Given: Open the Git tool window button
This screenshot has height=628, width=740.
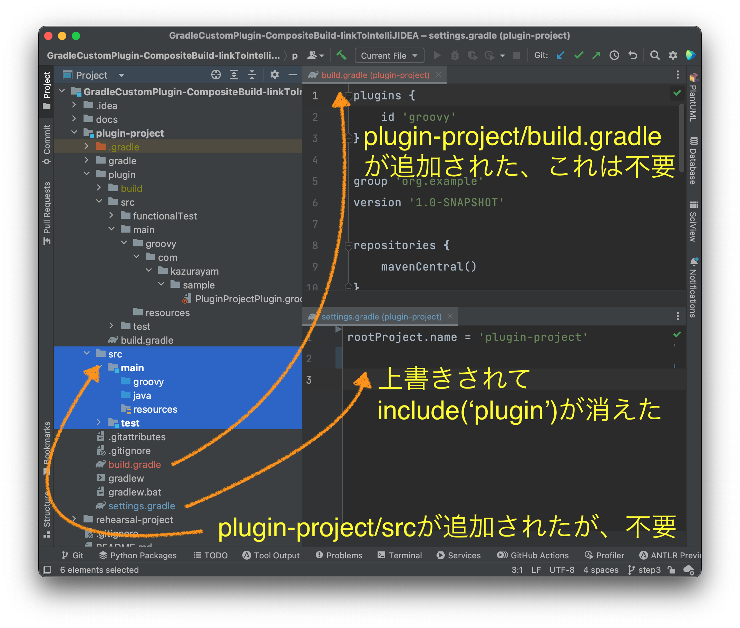Looking at the screenshot, I should pos(72,556).
